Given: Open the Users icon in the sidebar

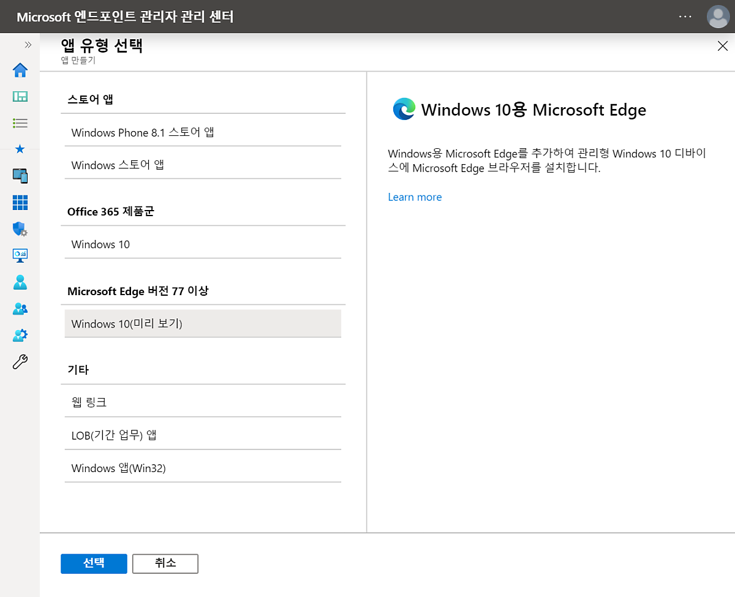Looking at the screenshot, I should pyautogui.click(x=20, y=282).
